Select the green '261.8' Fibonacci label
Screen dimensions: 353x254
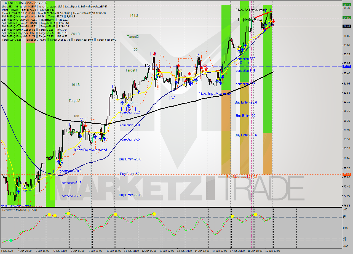[75, 34]
